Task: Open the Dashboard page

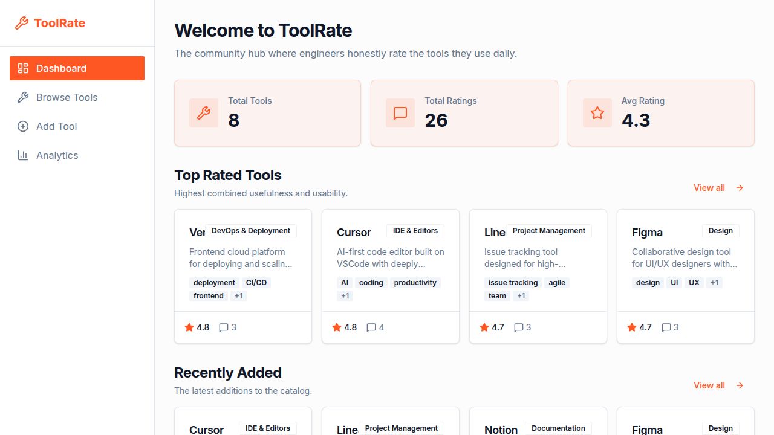Action: tap(77, 68)
